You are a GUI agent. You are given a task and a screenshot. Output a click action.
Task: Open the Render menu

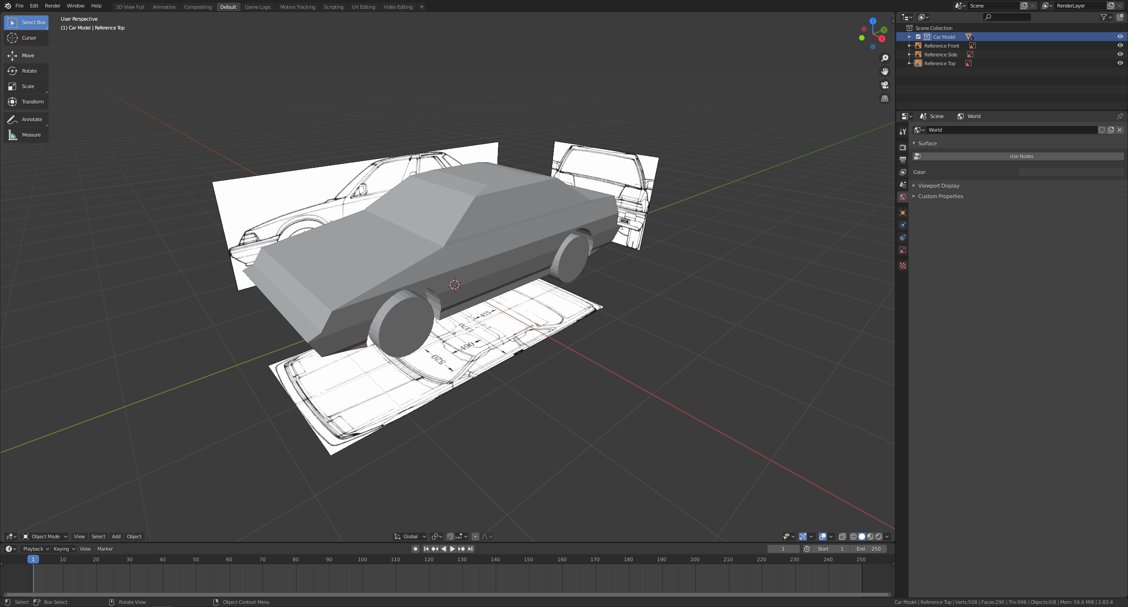coord(52,6)
